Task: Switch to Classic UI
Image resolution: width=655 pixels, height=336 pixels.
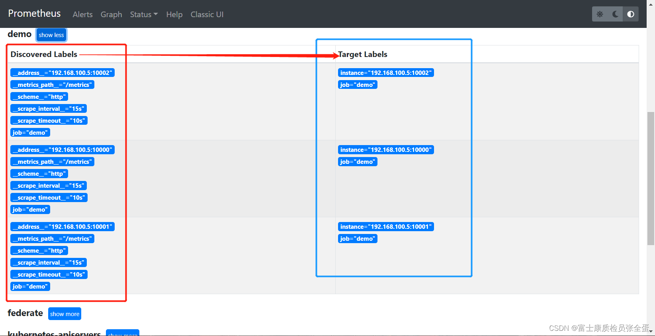Action: [207, 14]
